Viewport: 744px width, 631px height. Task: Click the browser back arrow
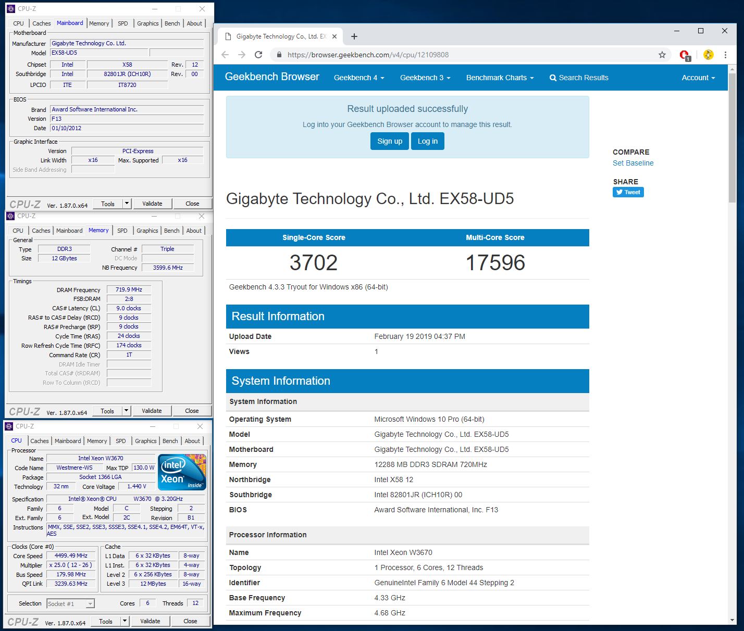tap(225, 55)
